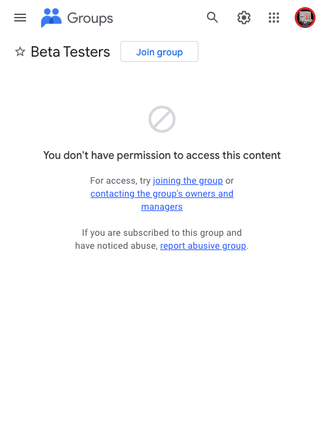
Task: Click the Beta Testers group title
Action: (70, 52)
